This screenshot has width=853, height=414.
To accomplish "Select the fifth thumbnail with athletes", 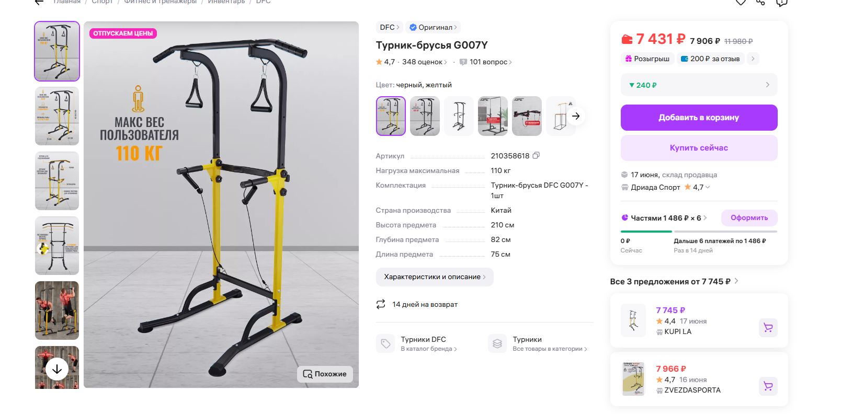I will pyautogui.click(x=57, y=310).
